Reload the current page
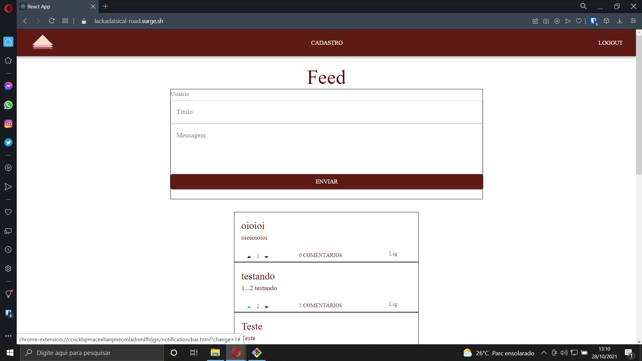 52,21
